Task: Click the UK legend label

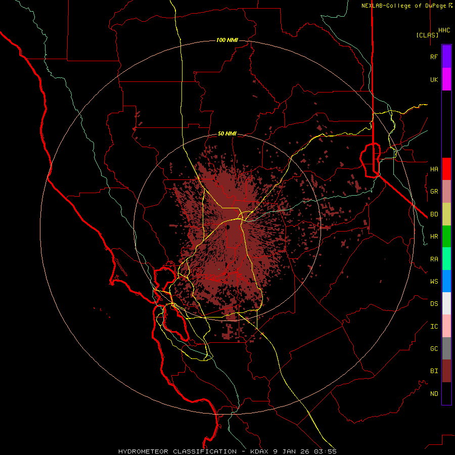Action: (434, 79)
